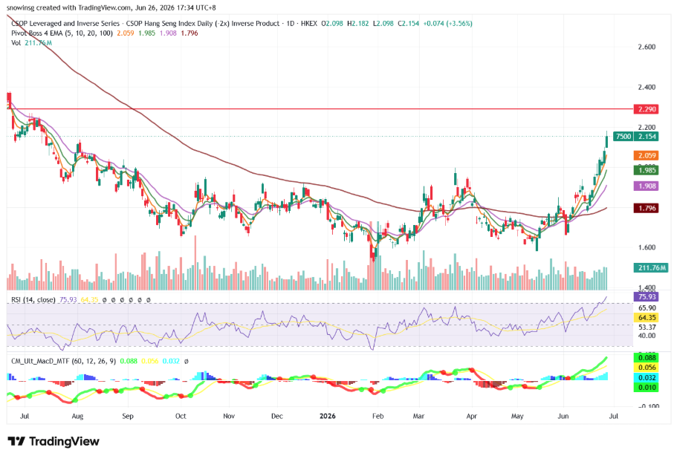This screenshot has width=677, height=456.
Task: Click the purple 75.93 tag on RSI axis
Action: 646,297
